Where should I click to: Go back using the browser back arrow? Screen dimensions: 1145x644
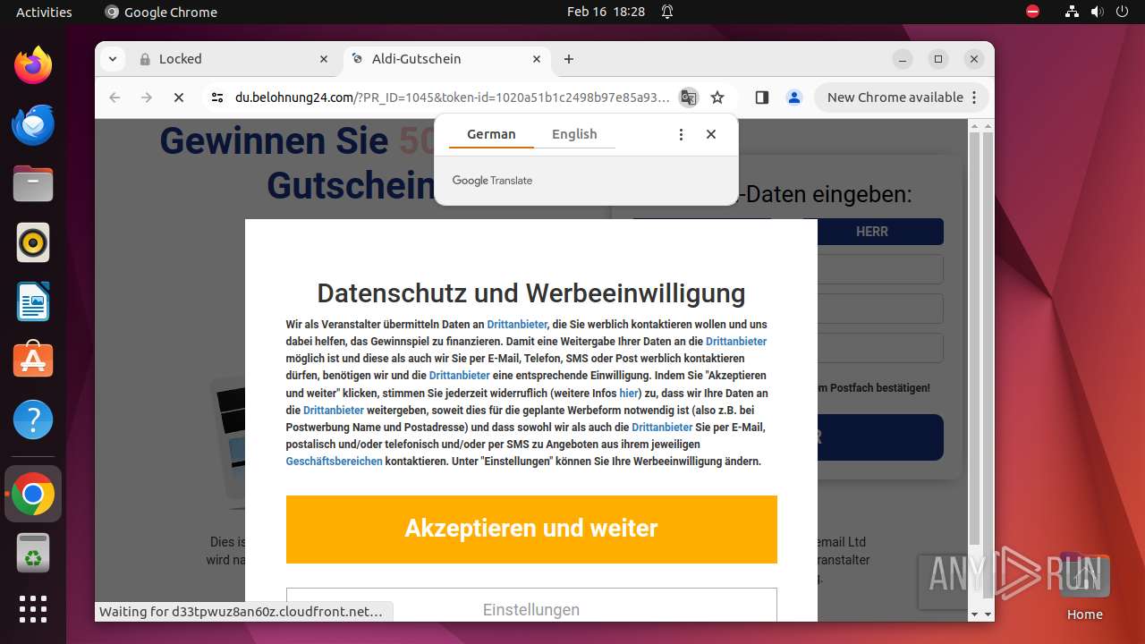point(114,97)
